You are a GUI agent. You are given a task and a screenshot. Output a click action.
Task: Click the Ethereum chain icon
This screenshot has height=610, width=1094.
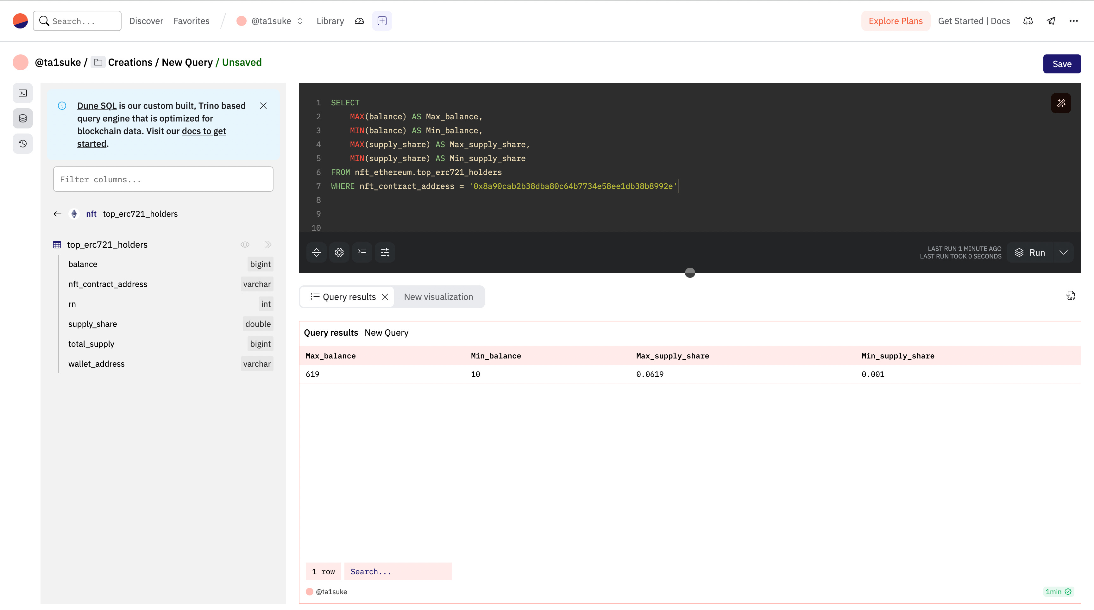tap(74, 214)
